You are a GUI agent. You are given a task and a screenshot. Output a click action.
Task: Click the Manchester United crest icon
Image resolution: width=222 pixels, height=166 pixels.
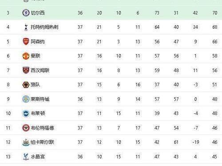coord(26,56)
